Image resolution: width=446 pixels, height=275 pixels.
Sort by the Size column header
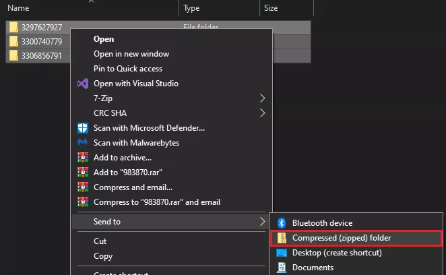tap(271, 8)
